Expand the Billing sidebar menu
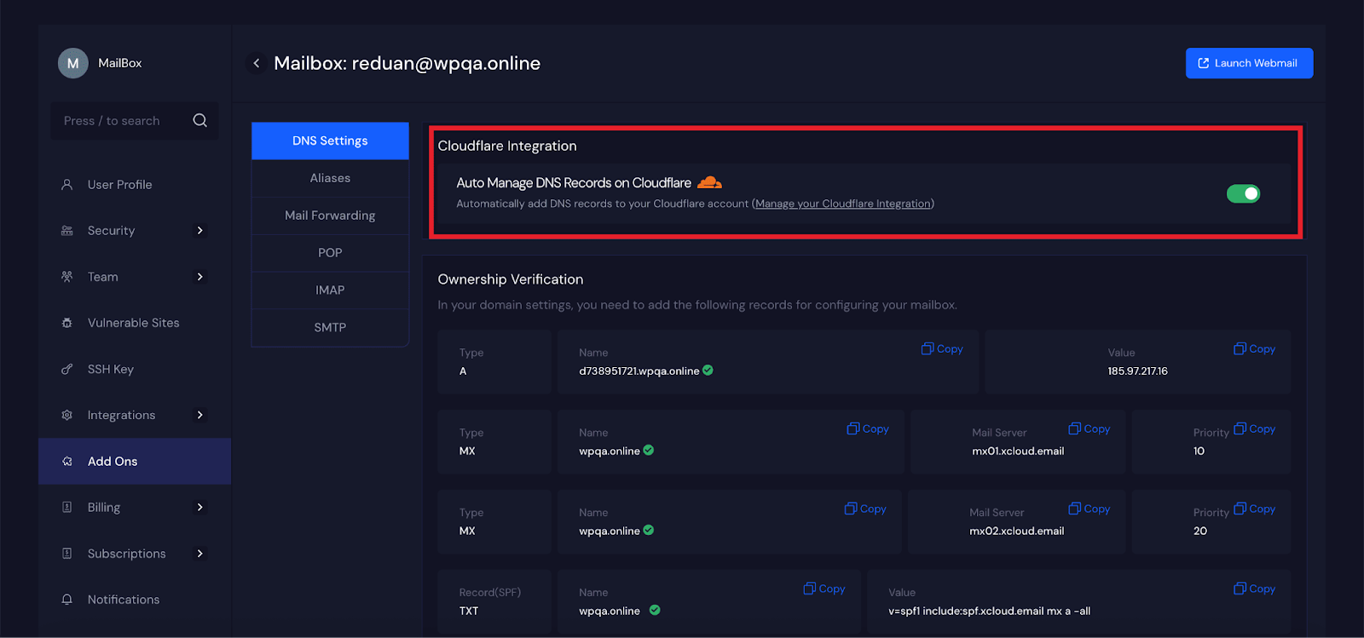Image resolution: width=1364 pixels, height=638 pixels. (x=200, y=508)
